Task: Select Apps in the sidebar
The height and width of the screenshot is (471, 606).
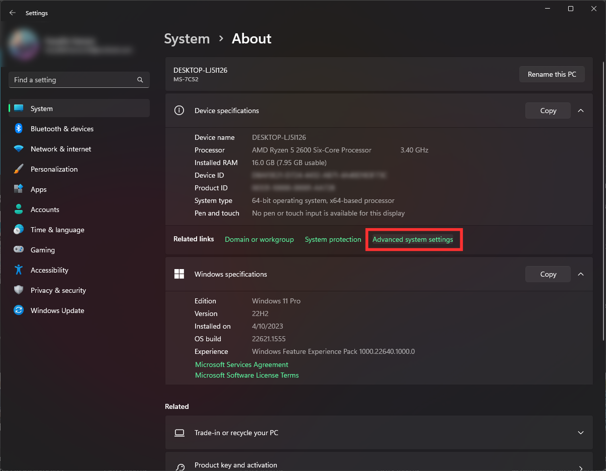Action: [x=38, y=189]
